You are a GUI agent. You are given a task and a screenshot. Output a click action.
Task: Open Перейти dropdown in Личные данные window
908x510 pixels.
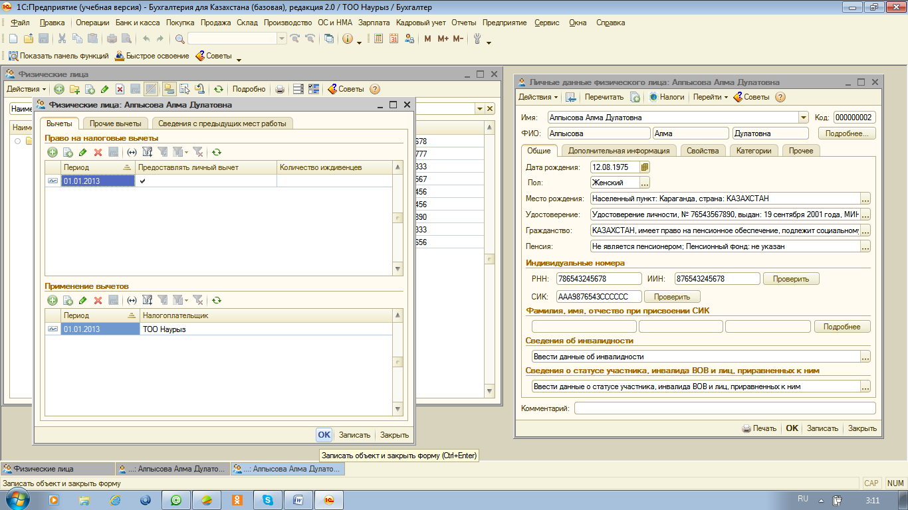pos(711,97)
